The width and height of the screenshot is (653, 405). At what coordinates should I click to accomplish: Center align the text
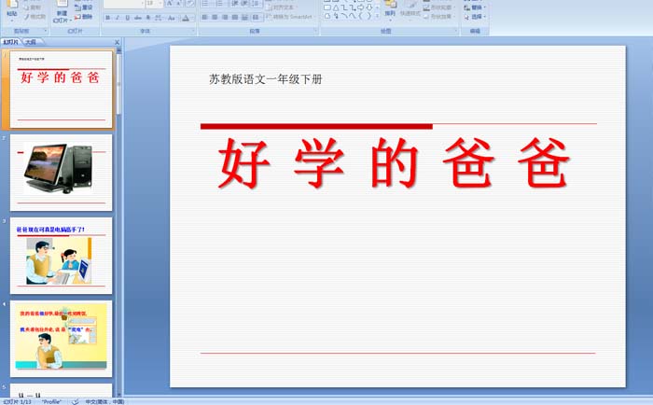coord(215,17)
